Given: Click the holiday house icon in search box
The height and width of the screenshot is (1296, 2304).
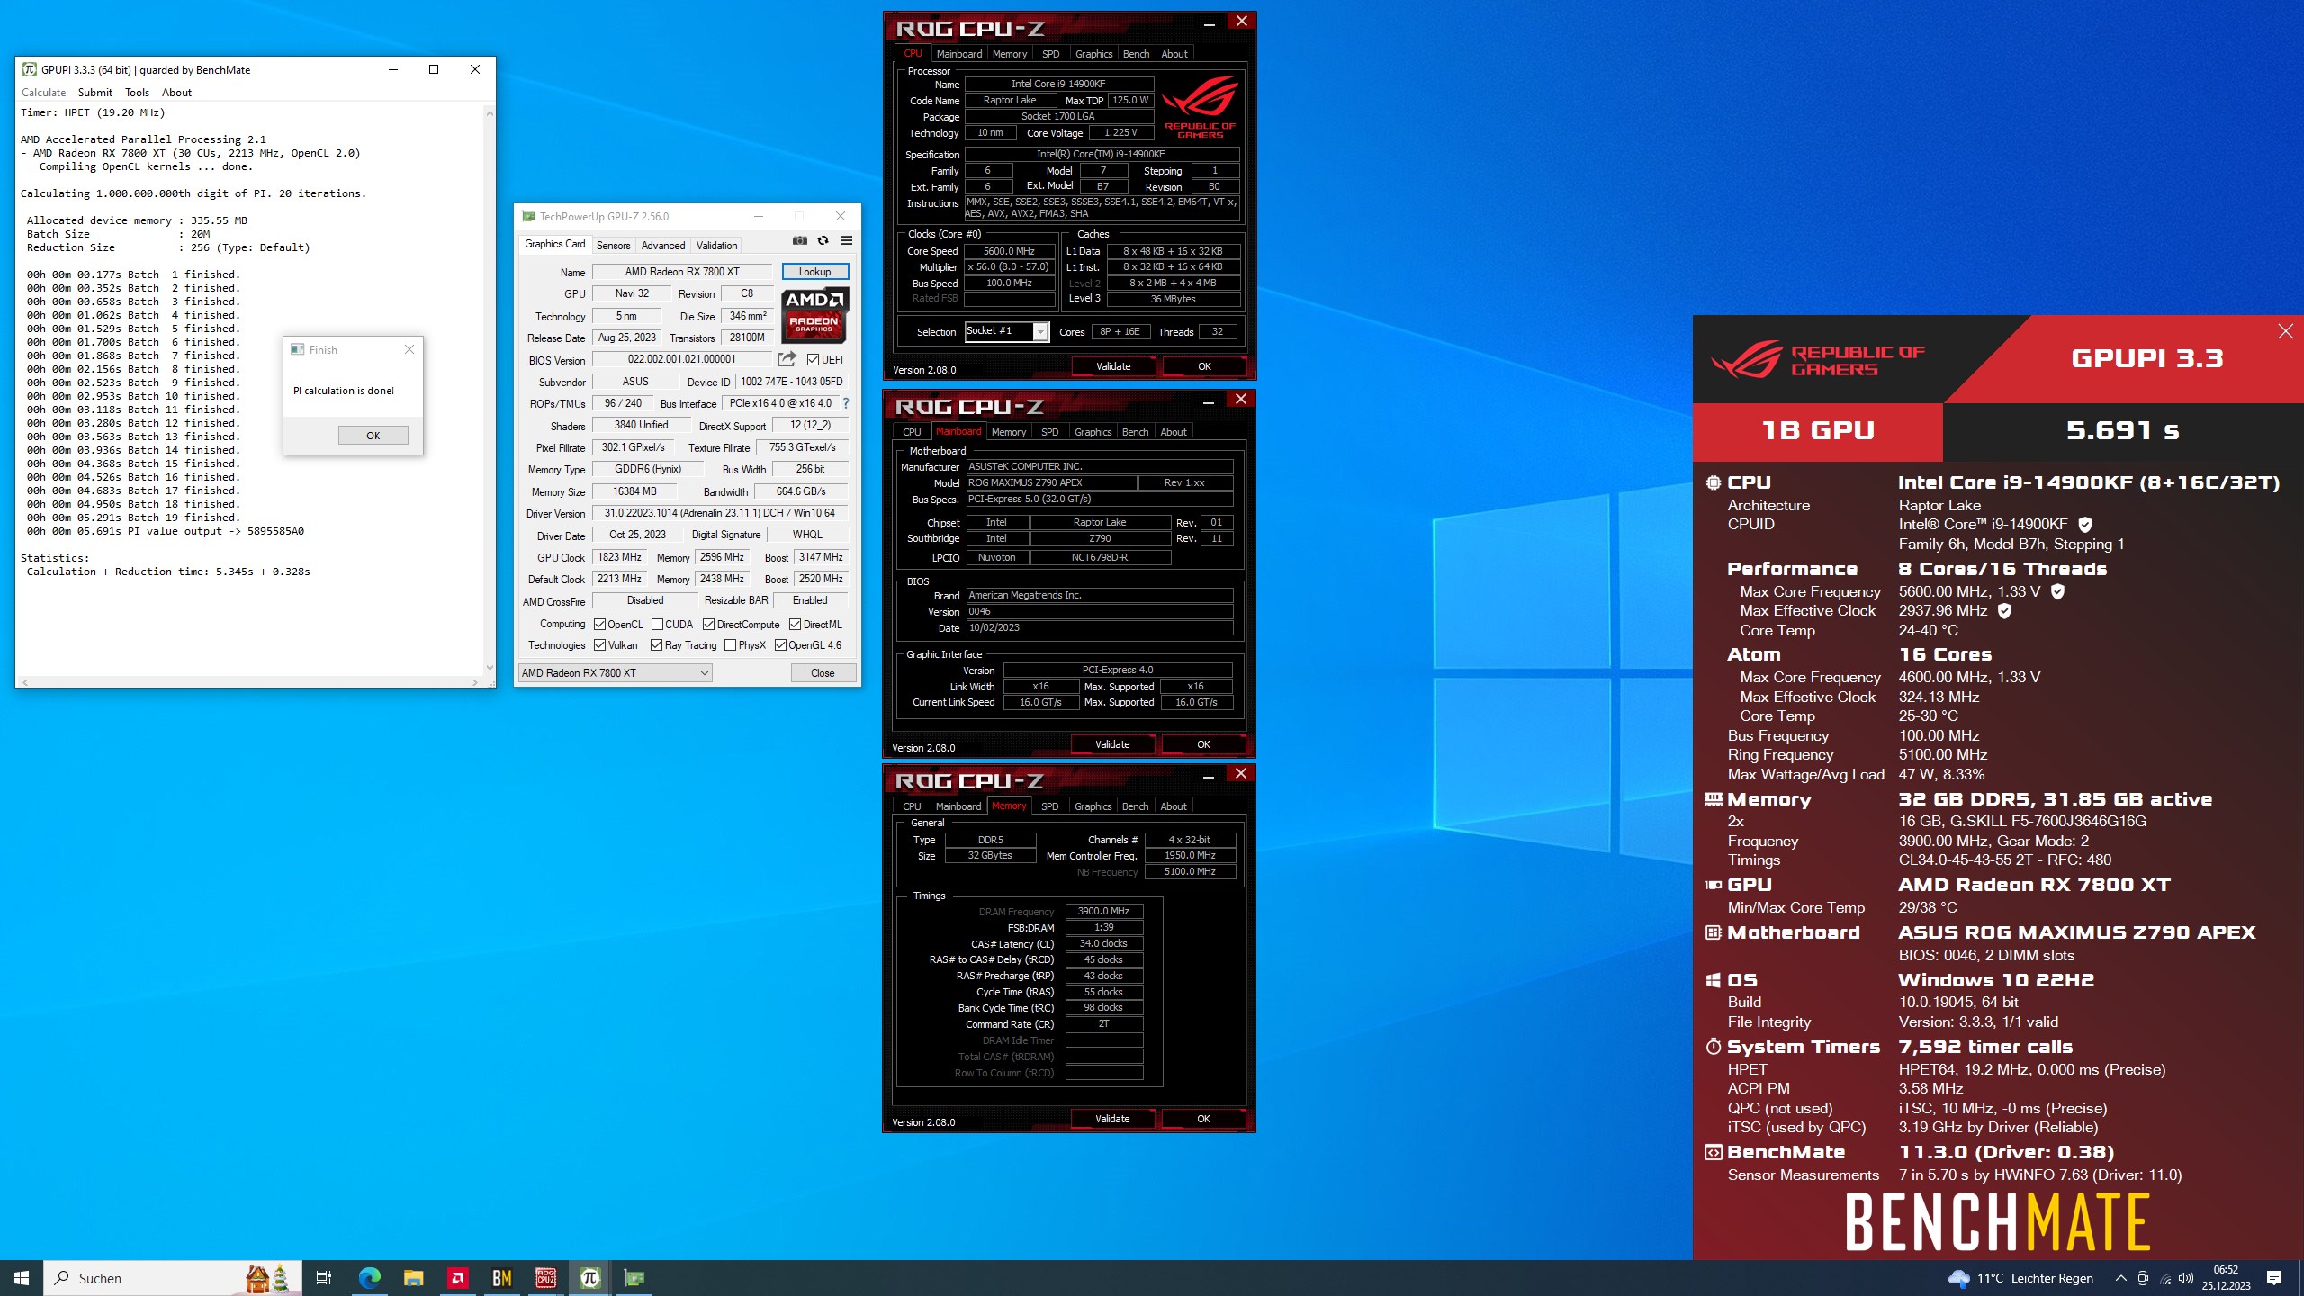Looking at the screenshot, I should (257, 1278).
